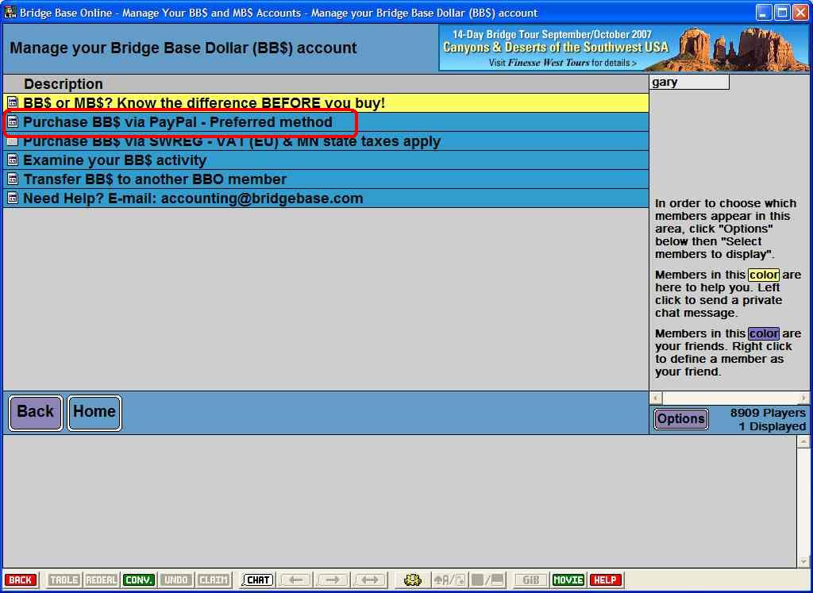Open the Canyons & Deserts tour banner ad

[x=624, y=48]
